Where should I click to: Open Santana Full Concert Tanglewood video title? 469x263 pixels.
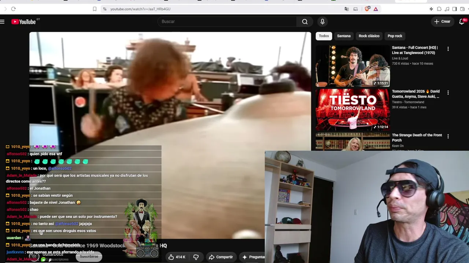pos(415,50)
